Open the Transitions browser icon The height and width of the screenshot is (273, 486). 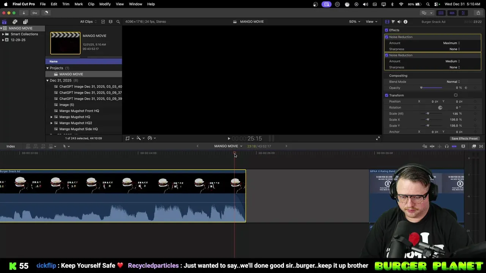click(x=481, y=146)
